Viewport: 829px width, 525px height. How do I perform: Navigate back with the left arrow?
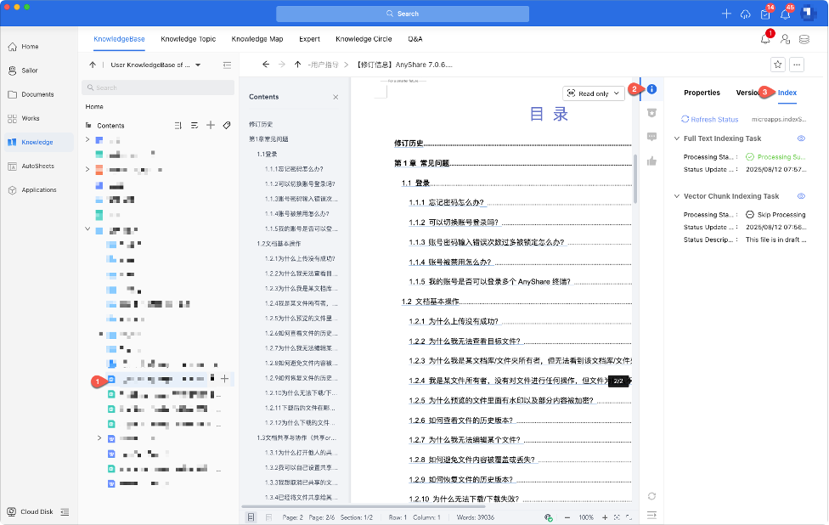pyautogui.click(x=266, y=65)
